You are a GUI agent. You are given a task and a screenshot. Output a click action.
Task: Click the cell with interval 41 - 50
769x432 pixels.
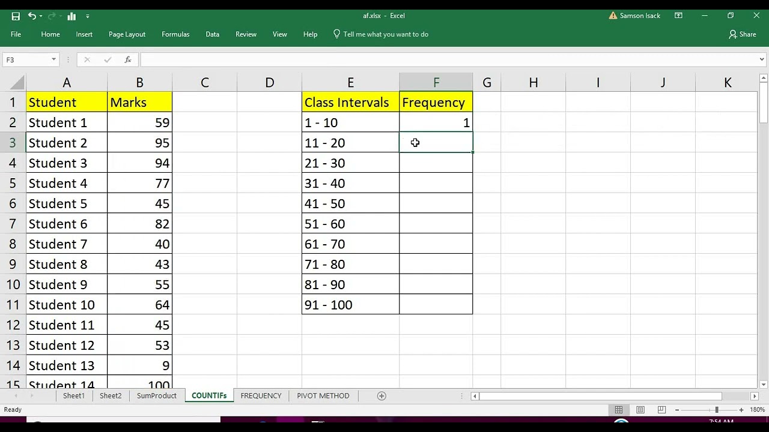pos(350,203)
